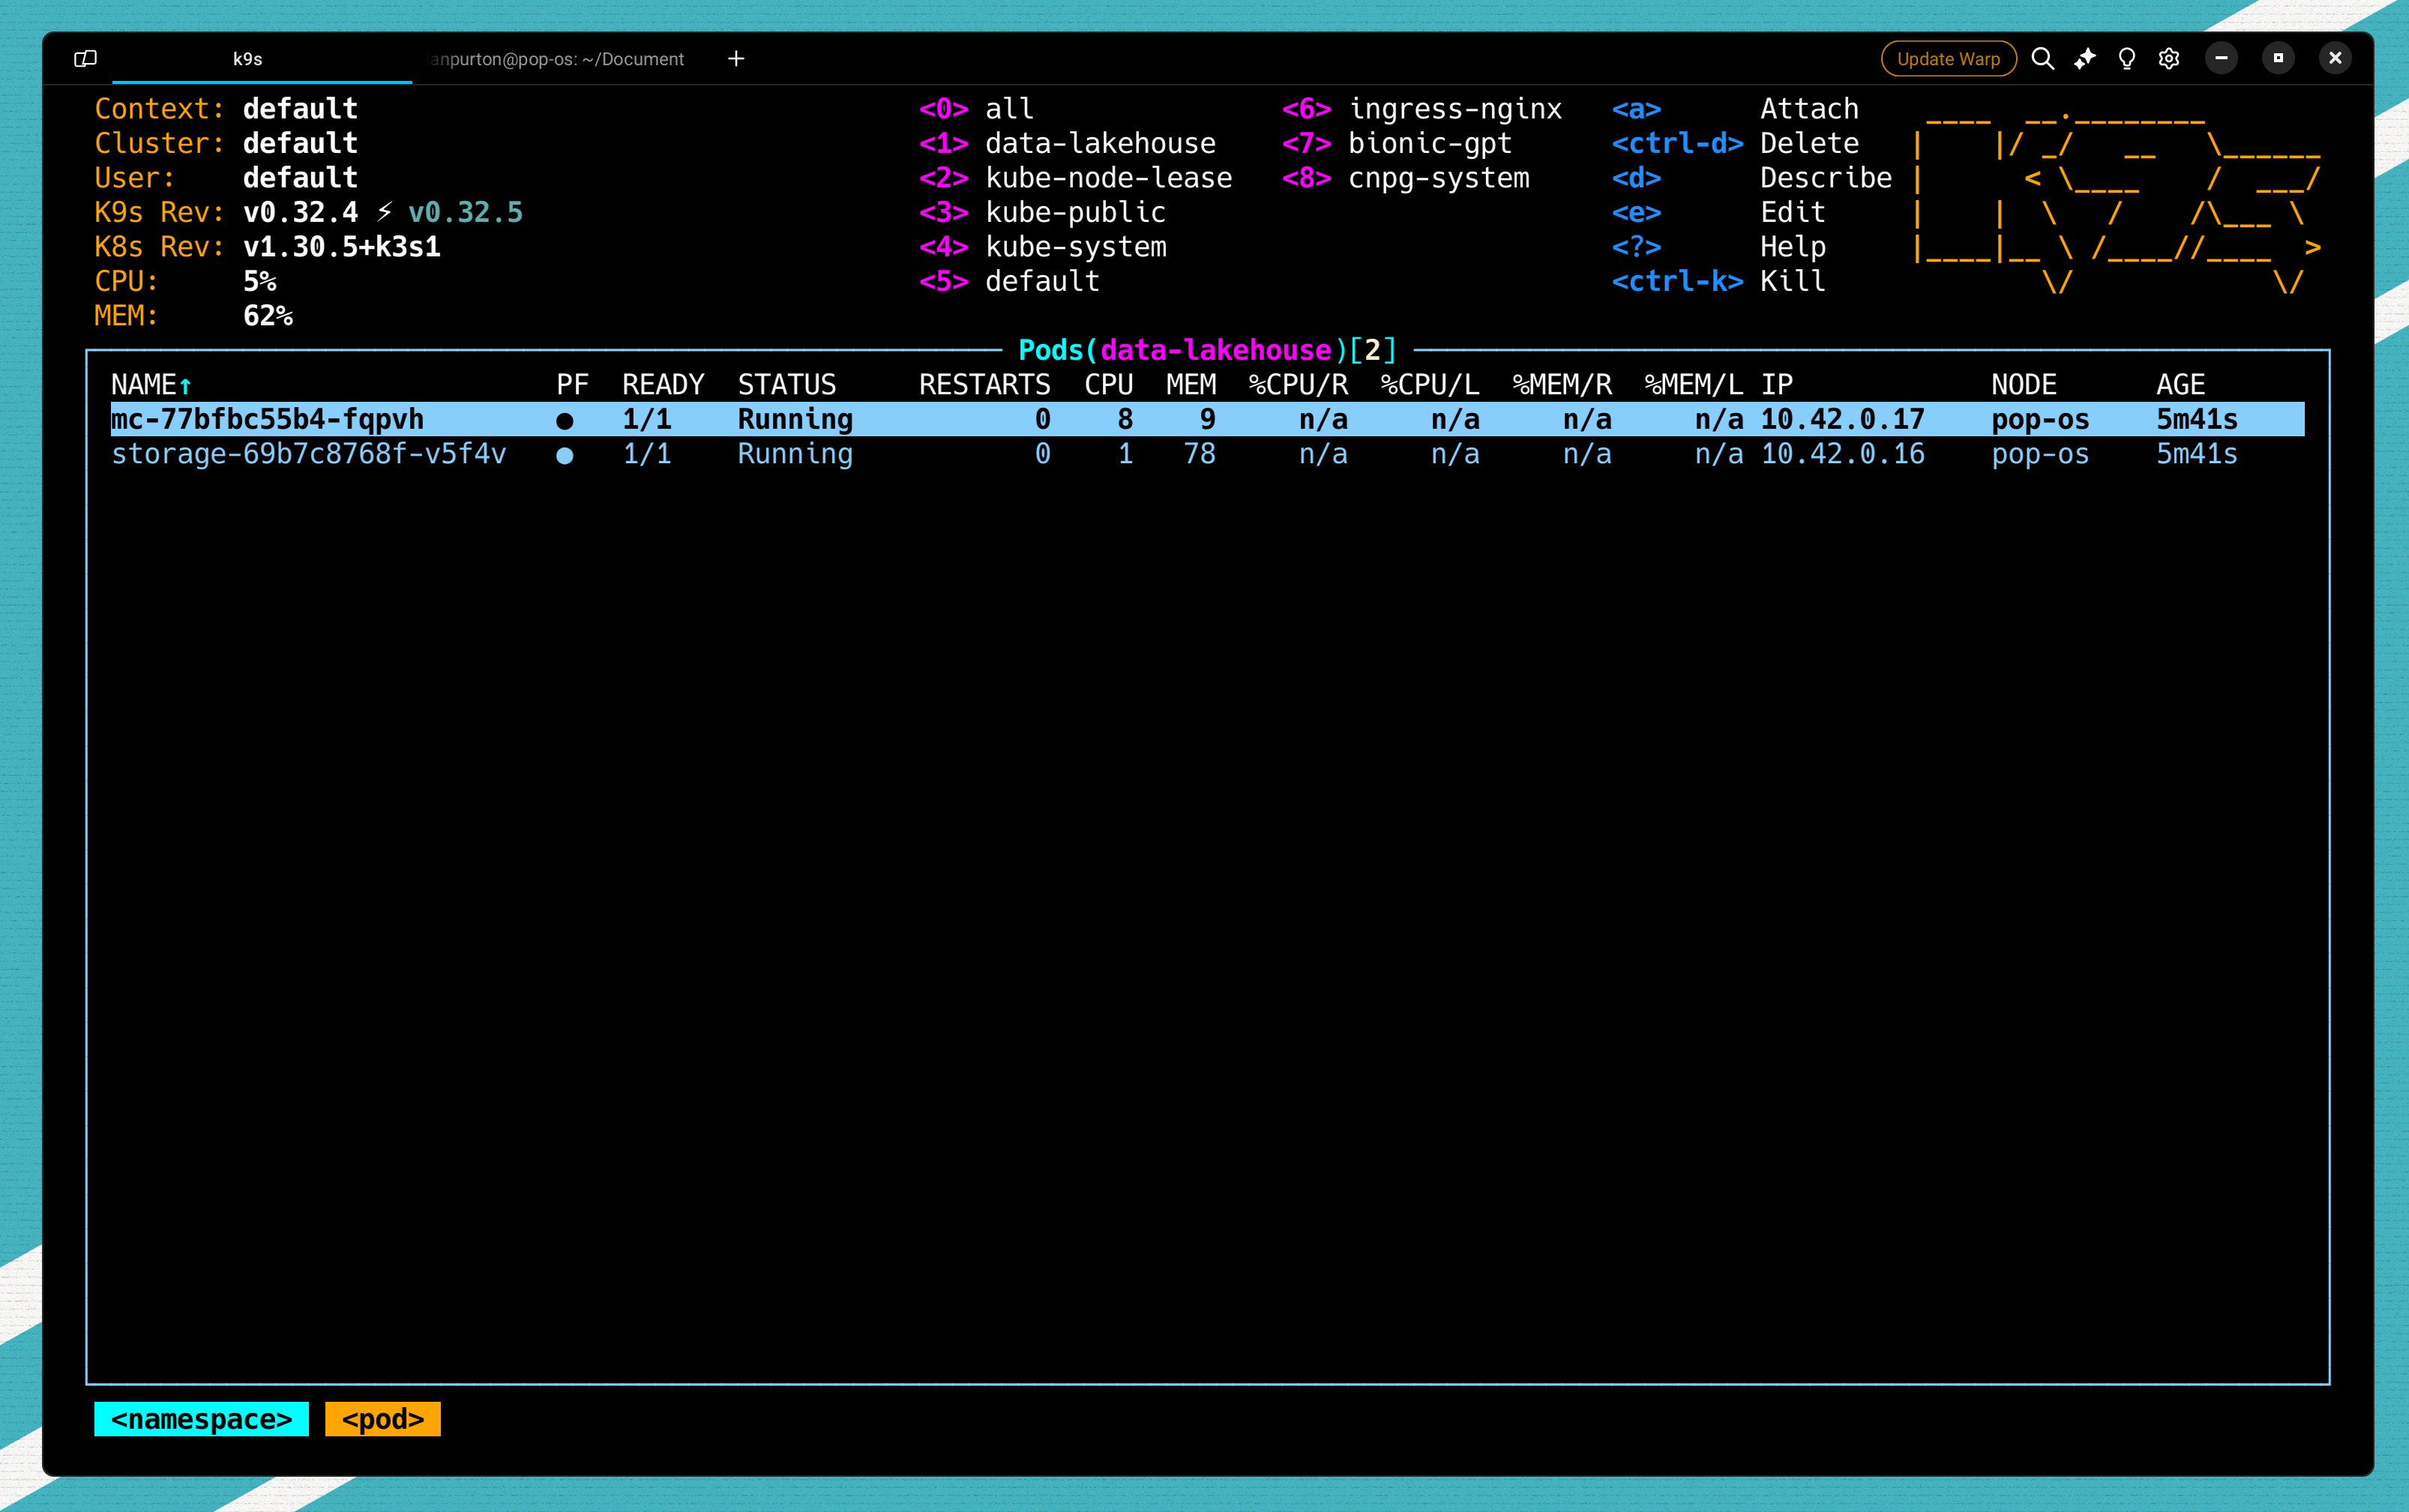Click the Warp AI sparkles icon
The width and height of the screenshot is (2409, 1512).
(2085, 59)
